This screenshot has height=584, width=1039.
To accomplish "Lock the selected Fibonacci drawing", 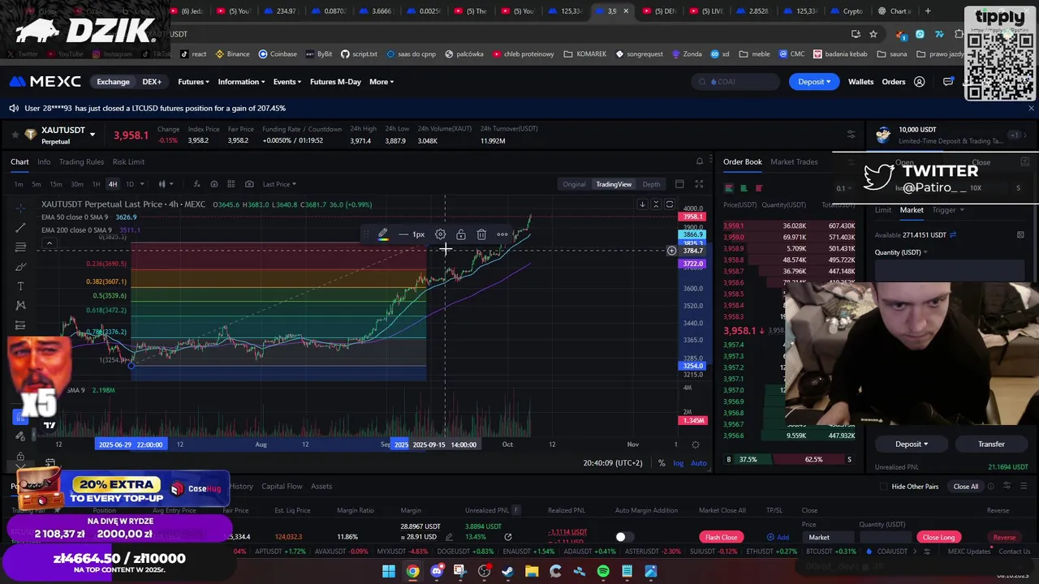I will [461, 234].
